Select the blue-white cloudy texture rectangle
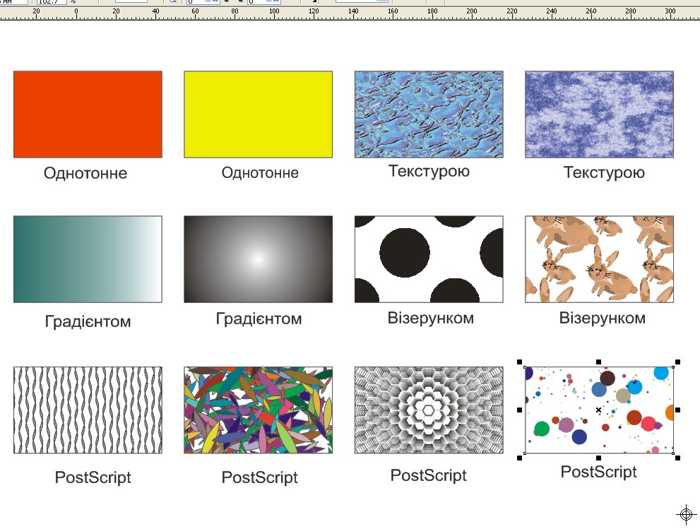This screenshot has height=529, width=700. [600, 114]
